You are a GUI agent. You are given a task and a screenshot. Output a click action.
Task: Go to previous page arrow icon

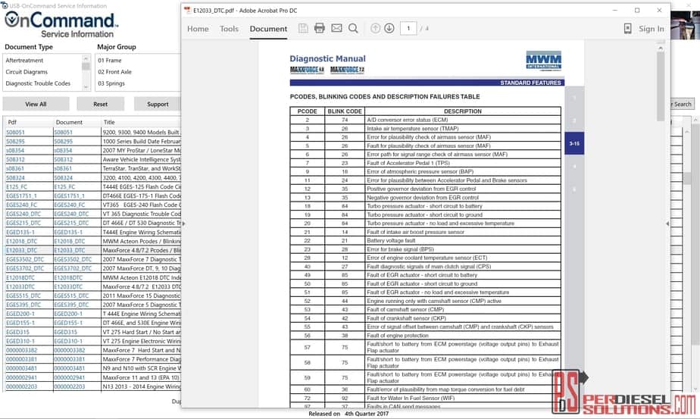[376, 28]
